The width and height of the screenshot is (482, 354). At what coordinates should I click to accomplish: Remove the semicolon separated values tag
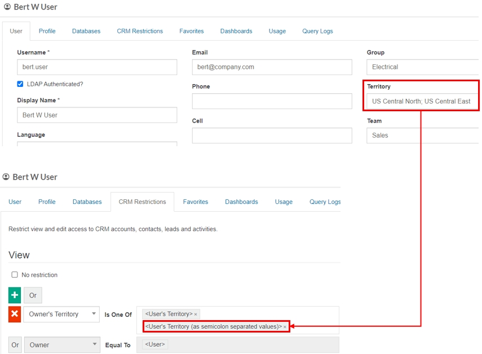(x=285, y=327)
